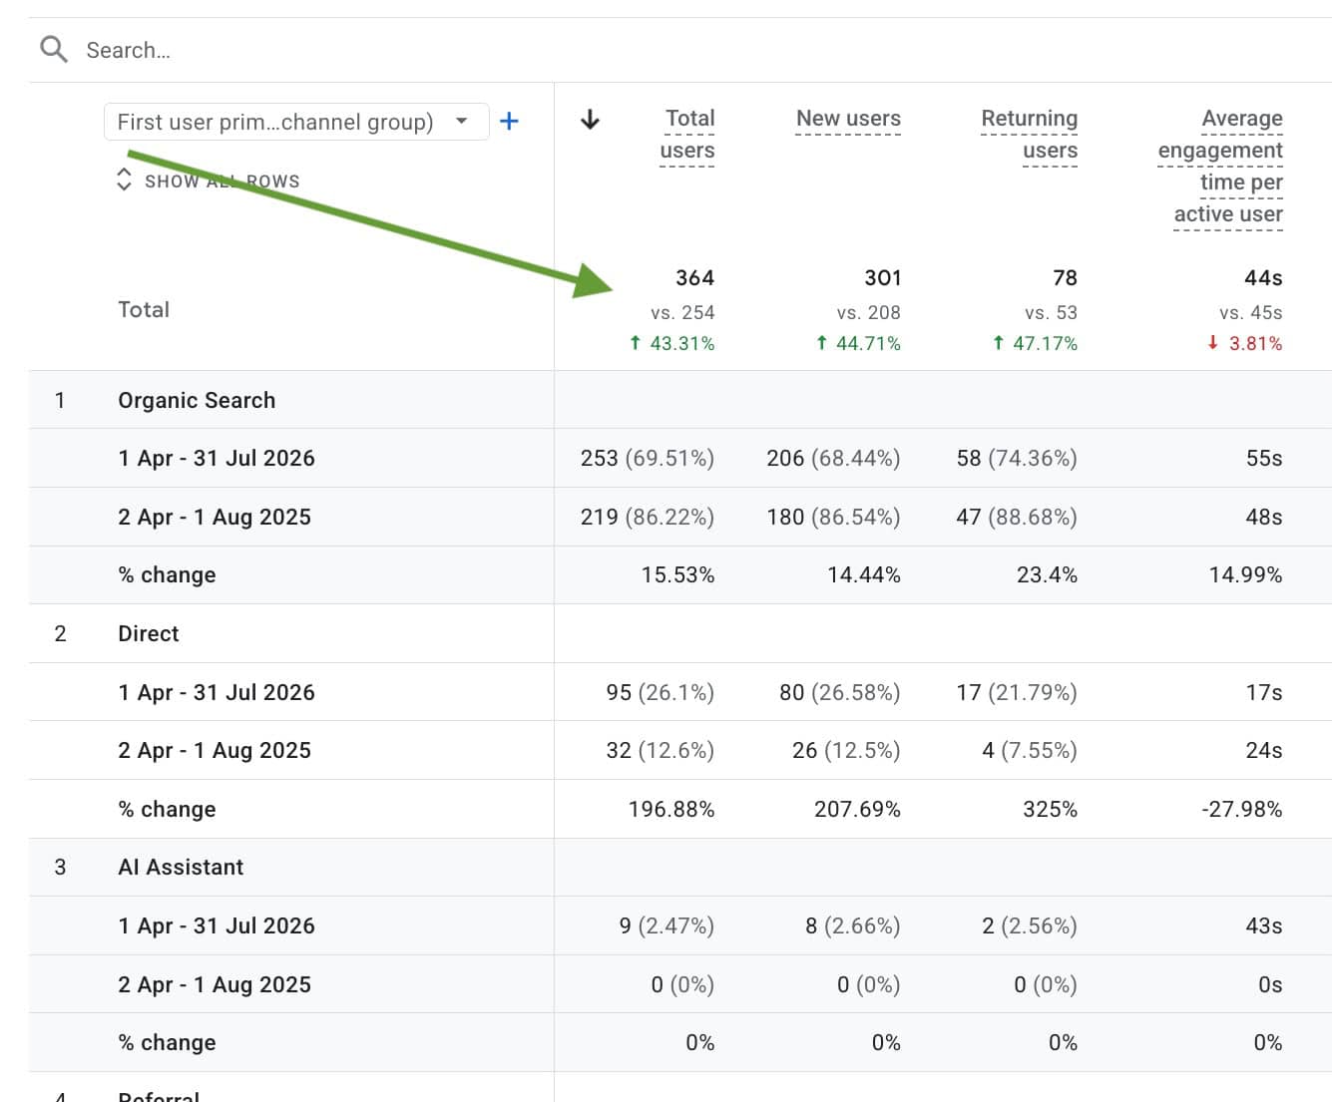This screenshot has height=1102, width=1332.
Task: Click the returning users total 78
Action: [x=1065, y=277]
